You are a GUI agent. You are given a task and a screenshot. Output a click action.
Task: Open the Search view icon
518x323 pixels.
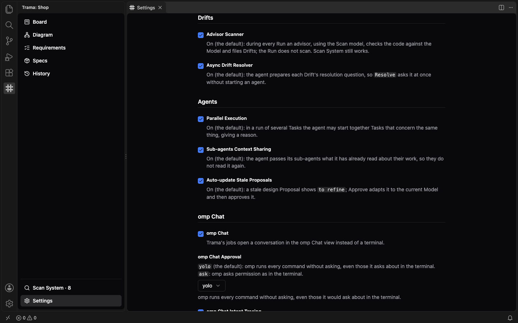[x=9, y=25]
